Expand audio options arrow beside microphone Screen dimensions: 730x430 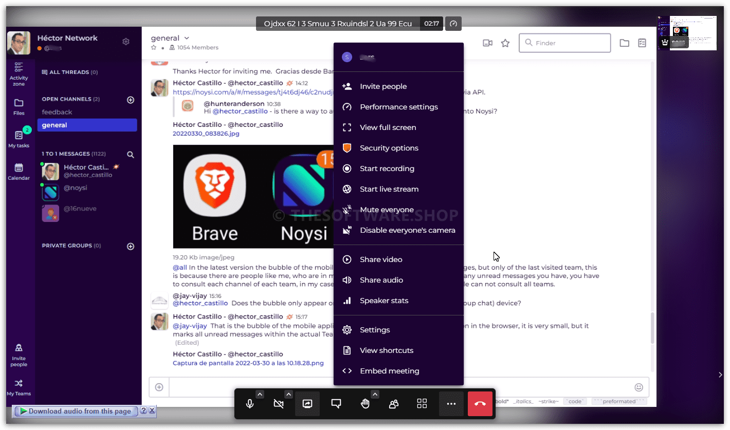[260, 395]
